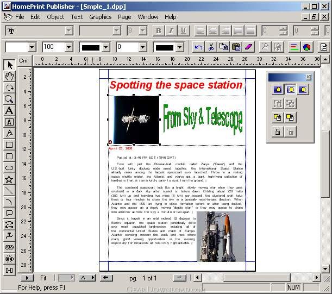This screenshot has width=332, height=294.
Task: Select the artistic pen text tool
Action: (9, 134)
